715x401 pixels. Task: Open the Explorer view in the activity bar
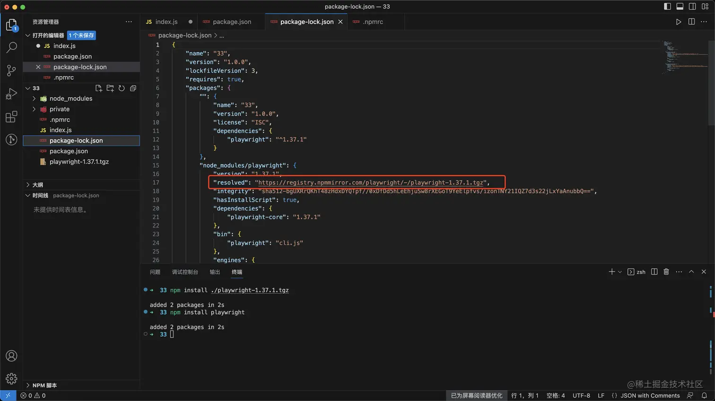(11, 25)
